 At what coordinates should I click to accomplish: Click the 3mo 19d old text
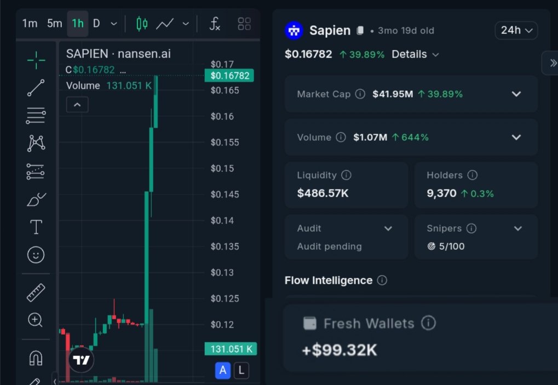coord(406,31)
